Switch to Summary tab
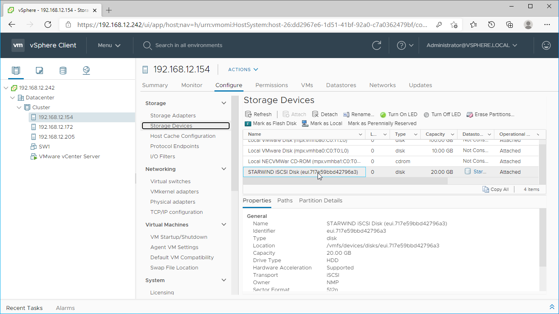The image size is (559, 314). click(x=155, y=85)
